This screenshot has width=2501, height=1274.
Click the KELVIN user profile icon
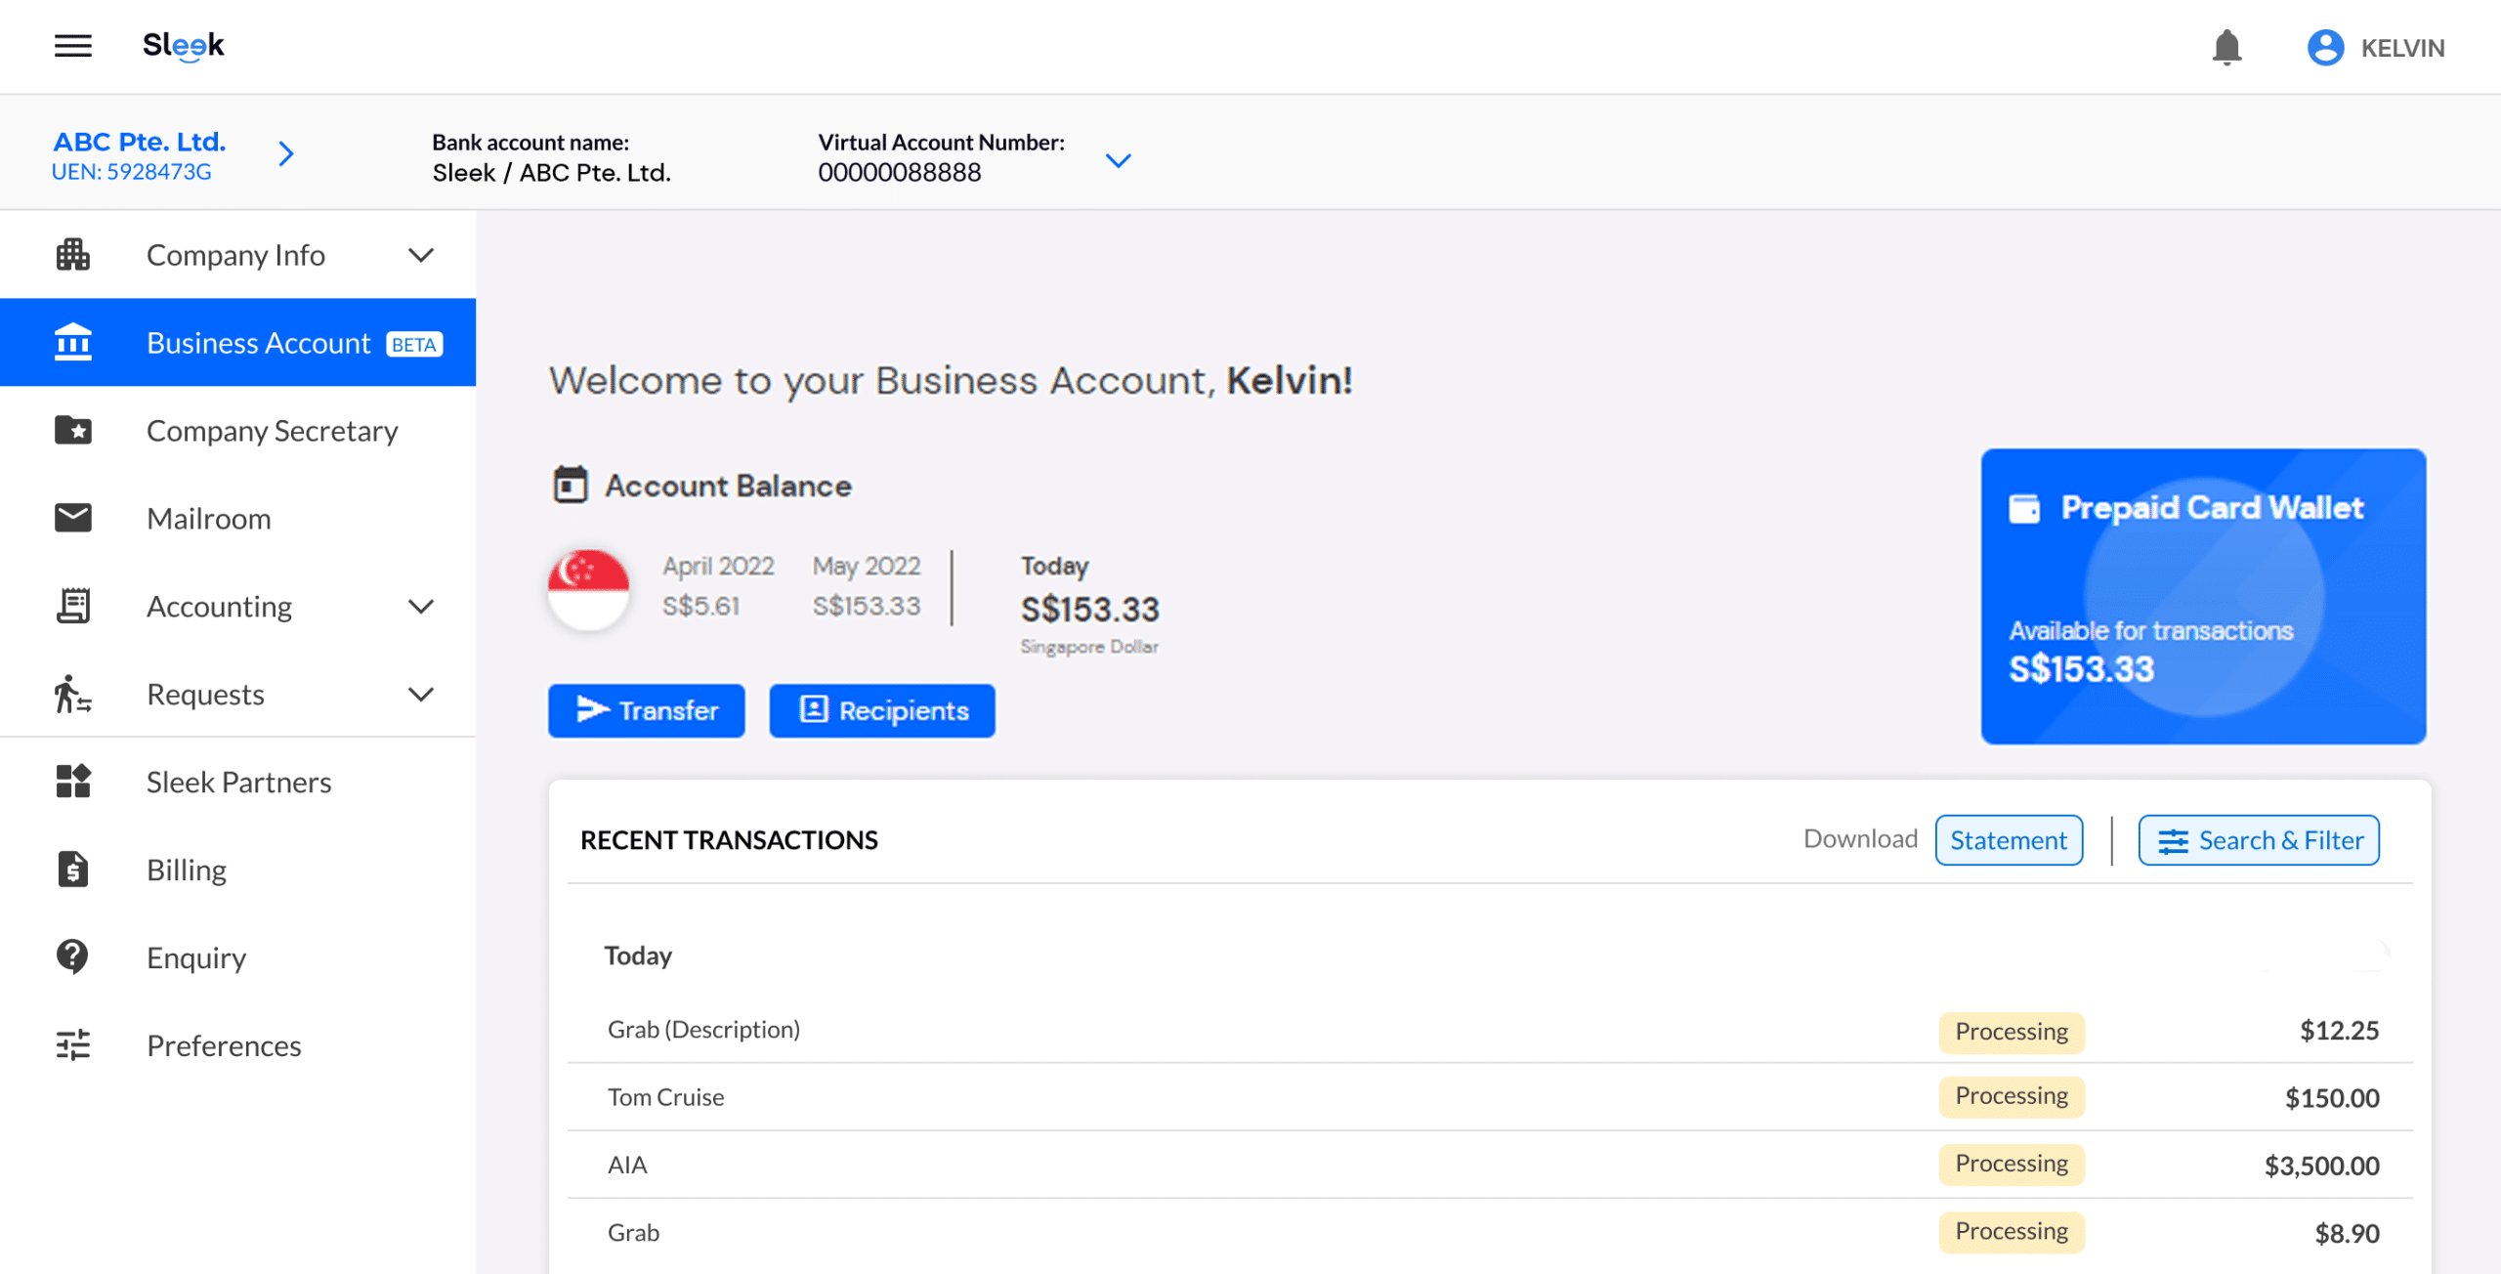[x=2322, y=46]
